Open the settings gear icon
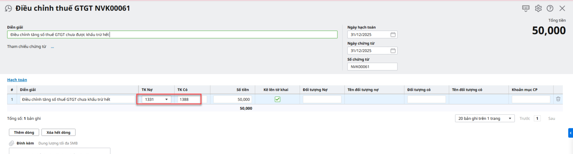Viewport: 573px width, 154px height. pos(538,8)
